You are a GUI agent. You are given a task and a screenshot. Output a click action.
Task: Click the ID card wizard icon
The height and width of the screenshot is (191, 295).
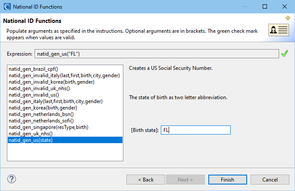coord(279,30)
